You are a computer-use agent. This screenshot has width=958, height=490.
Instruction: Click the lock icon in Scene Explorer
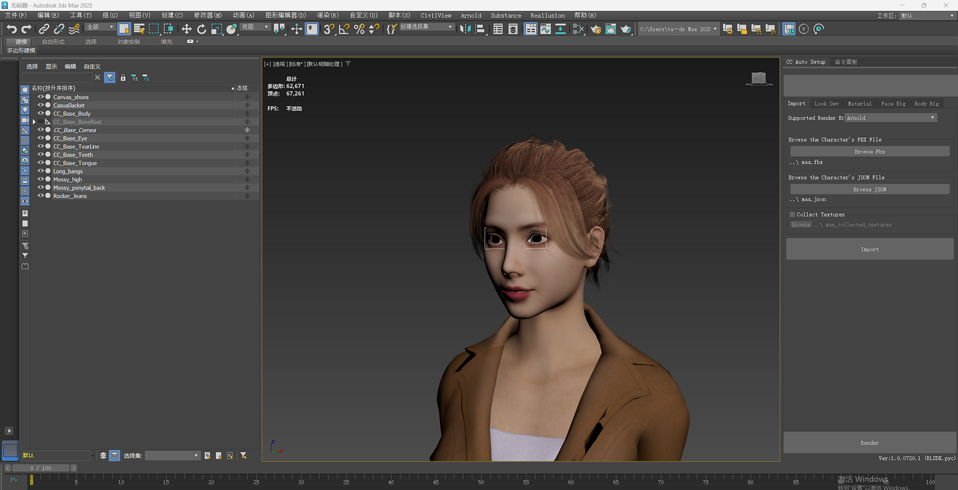click(x=123, y=77)
